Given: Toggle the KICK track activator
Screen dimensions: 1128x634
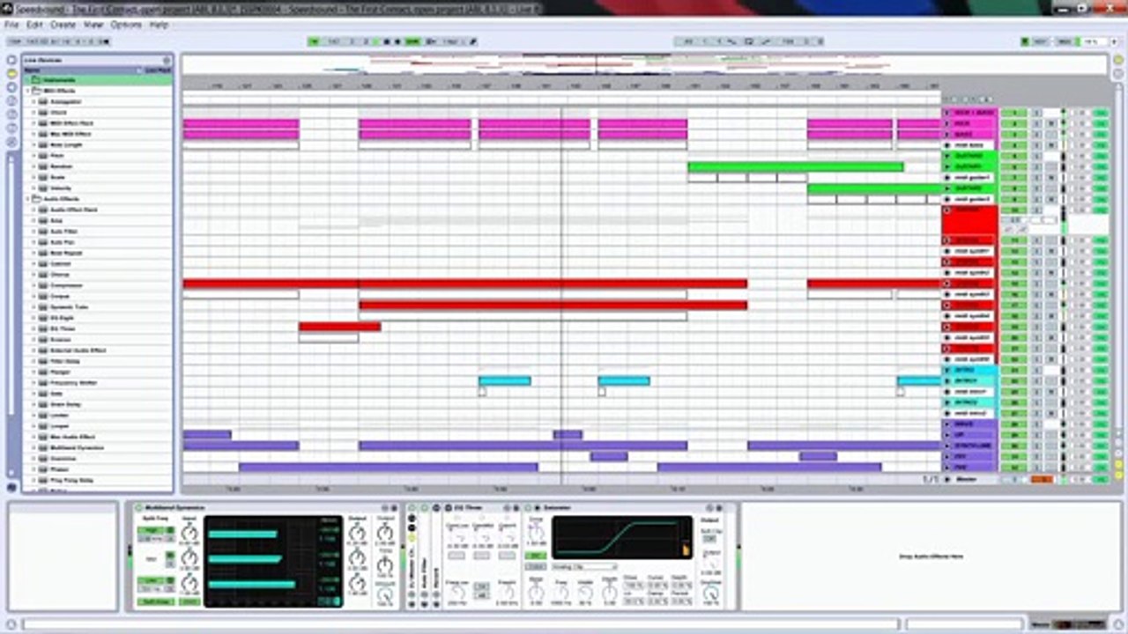Looking at the screenshot, I should click(1013, 123).
